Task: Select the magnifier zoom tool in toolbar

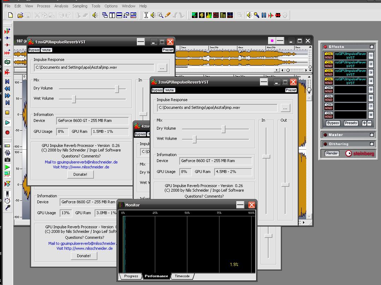Action: tap(161, 15)
